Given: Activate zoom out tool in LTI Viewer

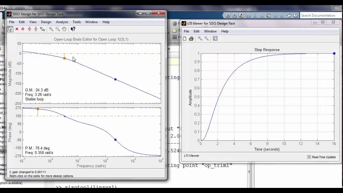Looking at the screenshot, I should coord(206,39).
